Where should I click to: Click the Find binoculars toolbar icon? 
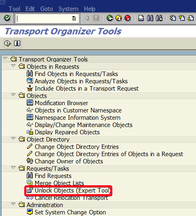point(150,18)
